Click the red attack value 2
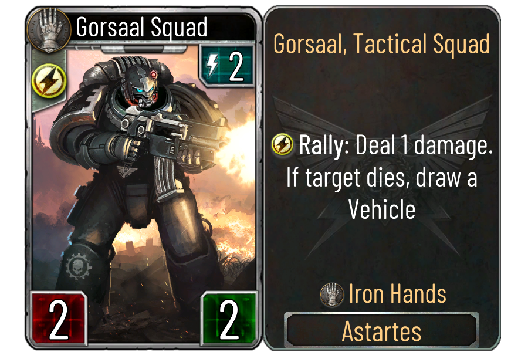 click(59, 319)
